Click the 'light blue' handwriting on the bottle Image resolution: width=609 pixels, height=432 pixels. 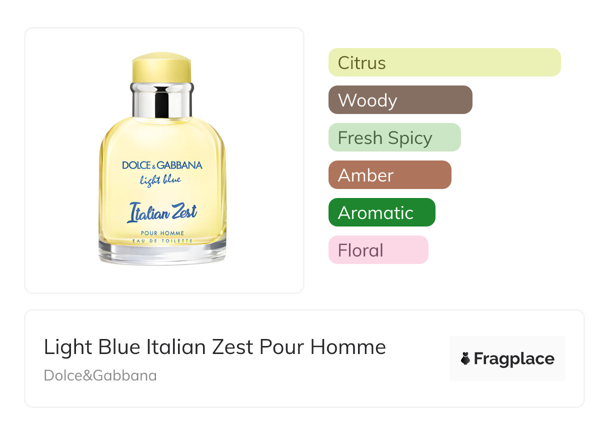point(160,179)
